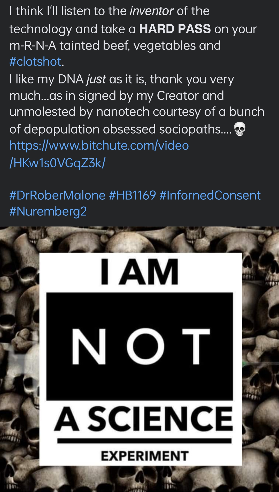Click the A SCIENCE text in image
This screenshot has width=279, height=492.
[x=144, y=419]
